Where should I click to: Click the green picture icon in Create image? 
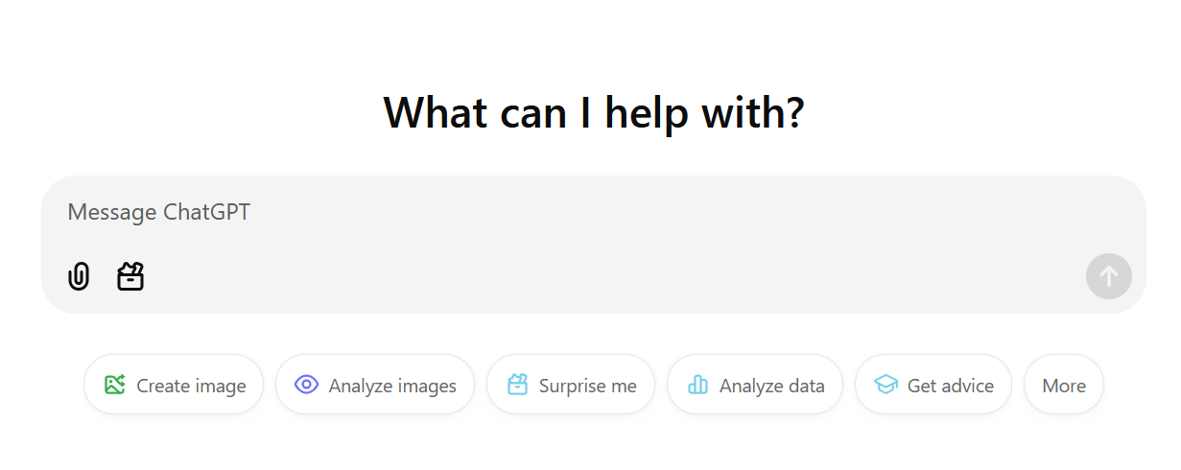pos(115,385)
